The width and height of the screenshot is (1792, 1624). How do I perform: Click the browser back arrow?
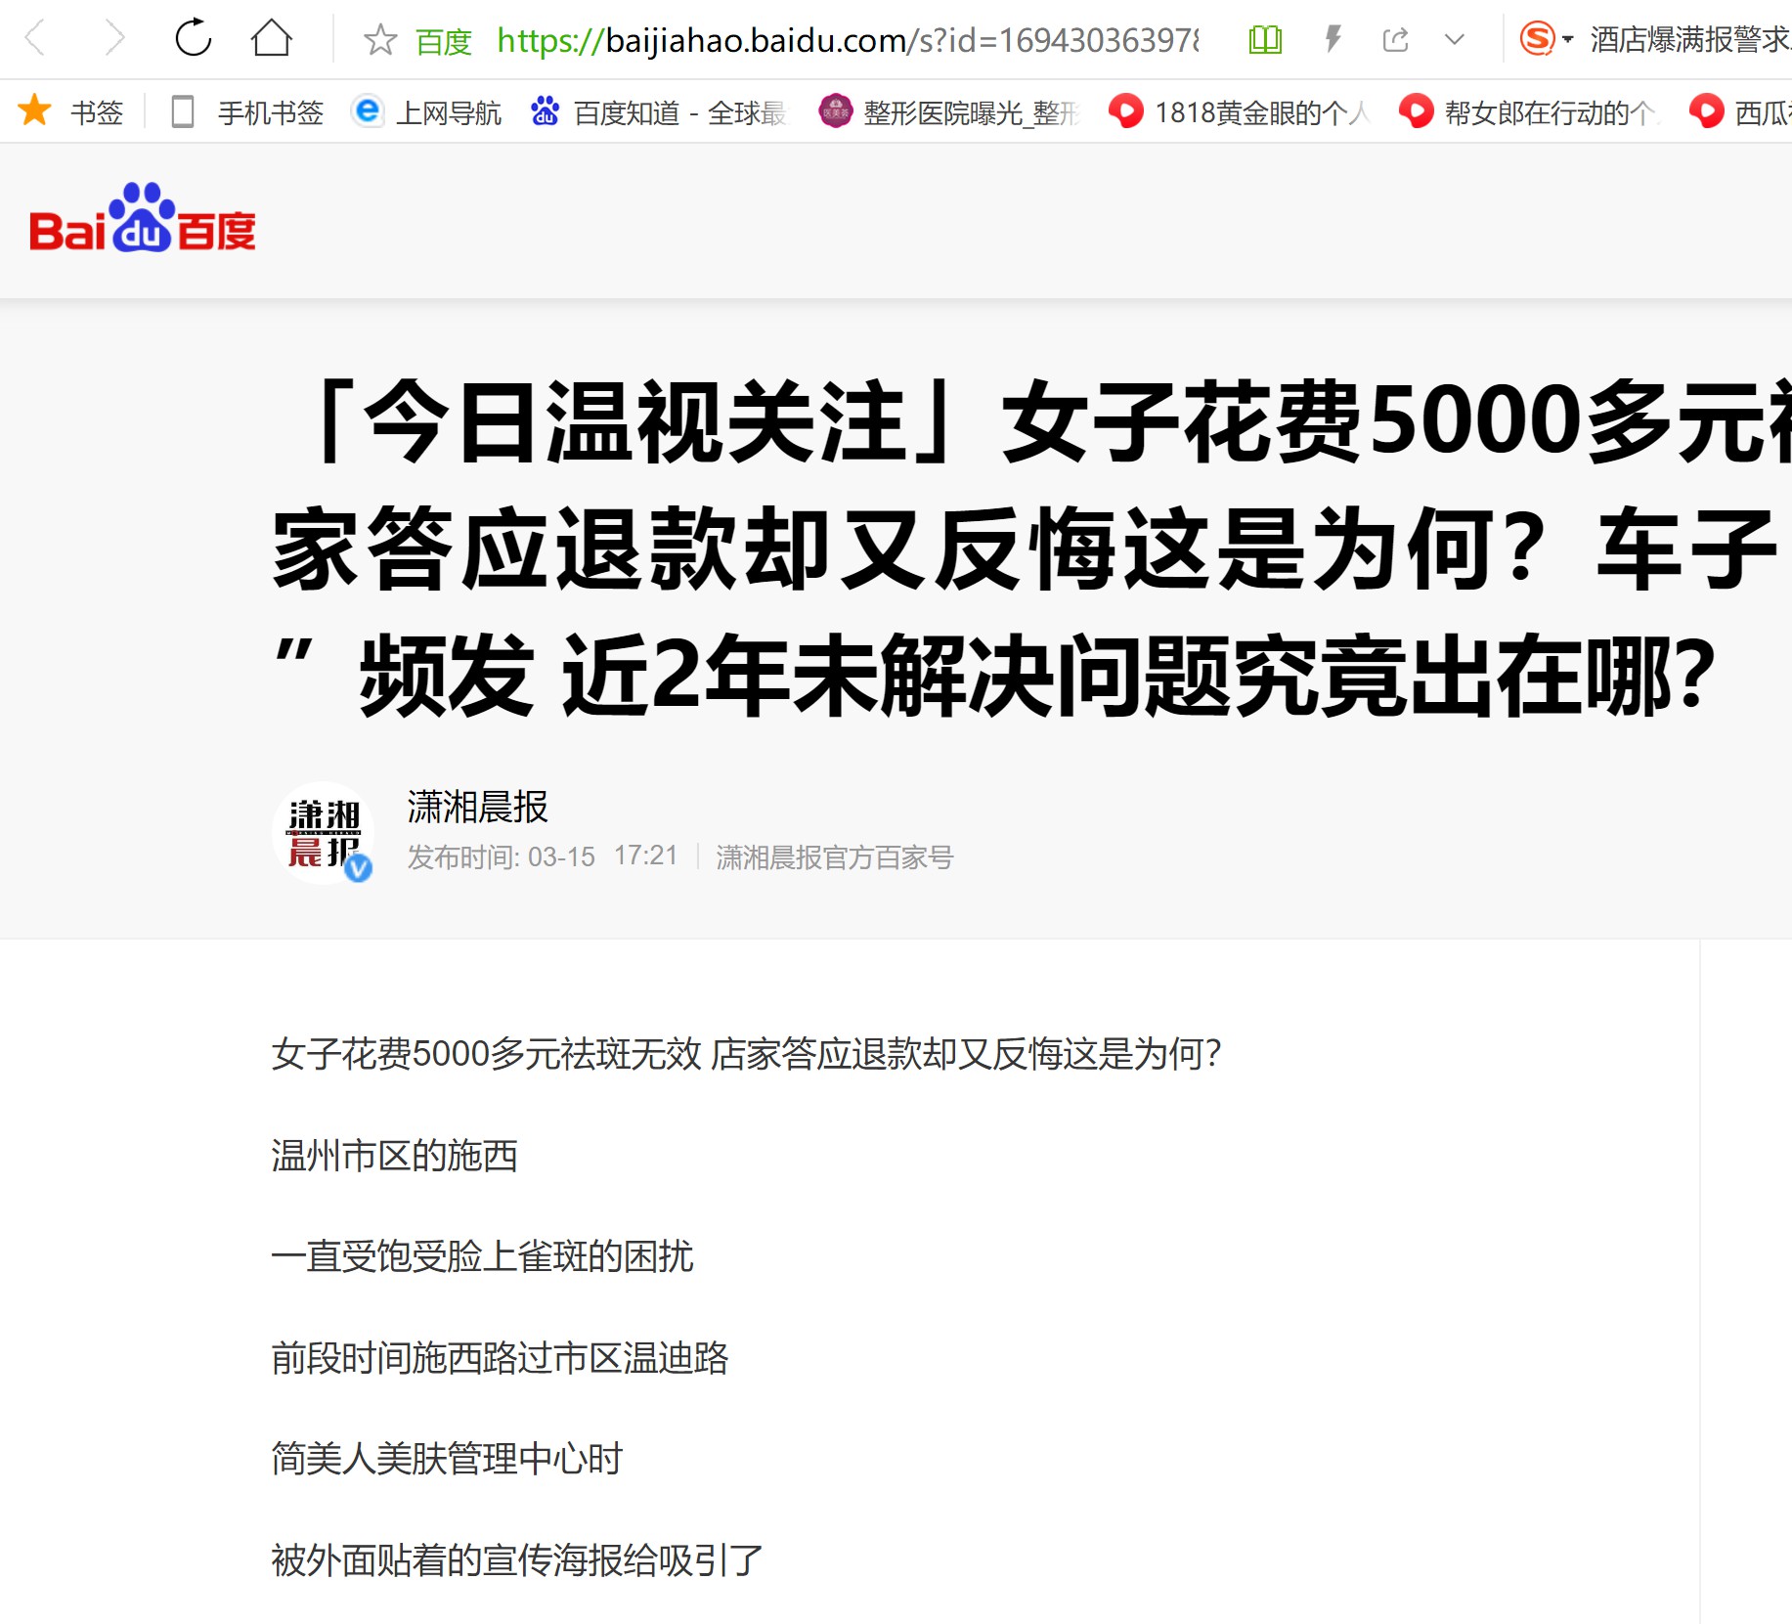(x=35, y=39)
